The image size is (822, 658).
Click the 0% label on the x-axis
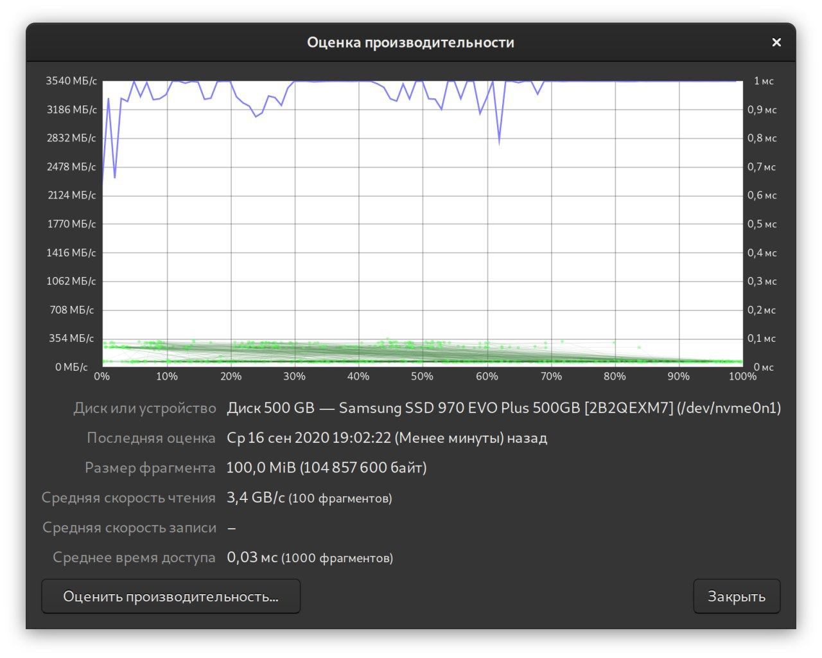(102, 377)
